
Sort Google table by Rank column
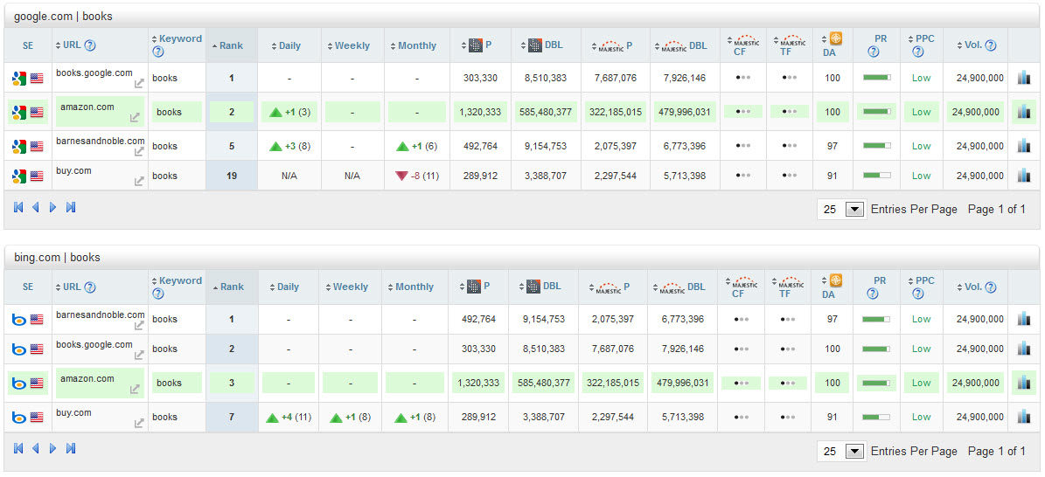pyautogui.click(x=231, y=45)
